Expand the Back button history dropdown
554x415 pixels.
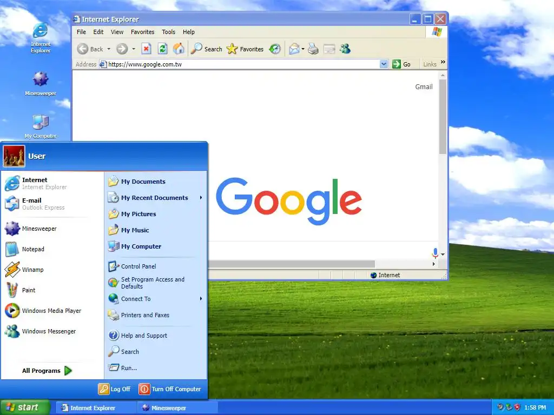(109, 49)
